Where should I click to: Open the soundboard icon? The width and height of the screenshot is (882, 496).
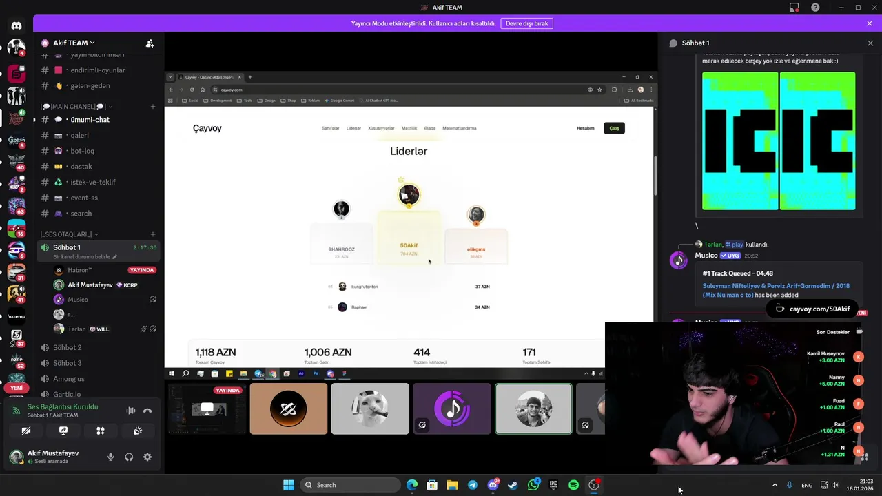(x=138, y=431)
